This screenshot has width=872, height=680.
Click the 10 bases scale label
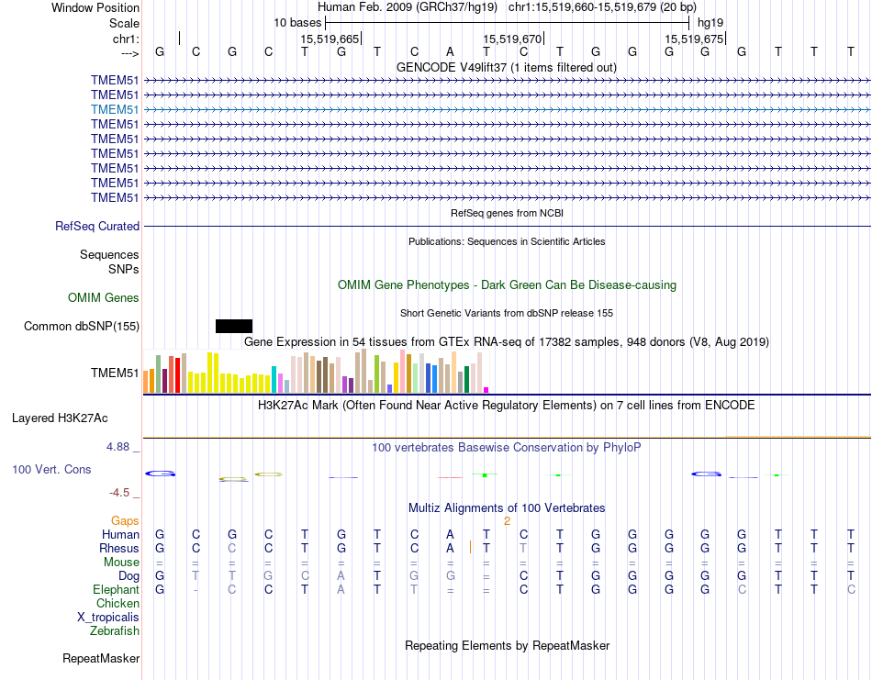(x=297, y=23)
